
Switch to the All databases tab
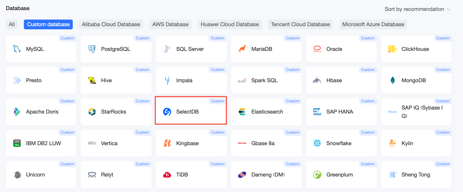point(12,24)
